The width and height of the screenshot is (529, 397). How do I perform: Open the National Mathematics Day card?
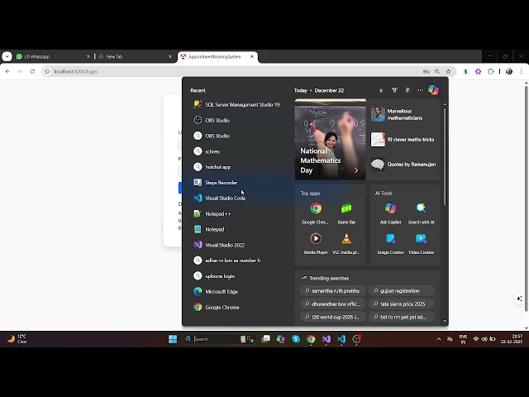330,140
